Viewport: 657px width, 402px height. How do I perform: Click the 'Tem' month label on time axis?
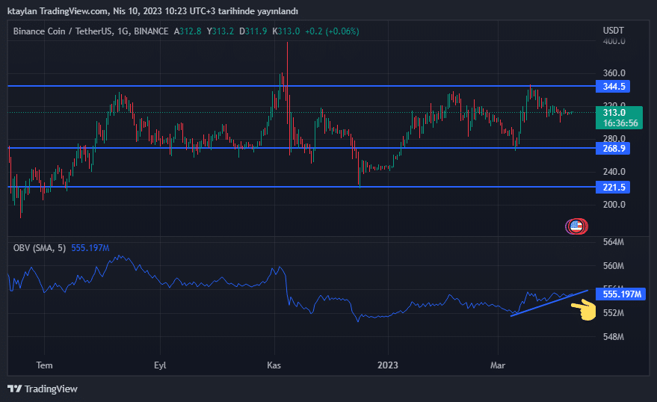(44, 365)
